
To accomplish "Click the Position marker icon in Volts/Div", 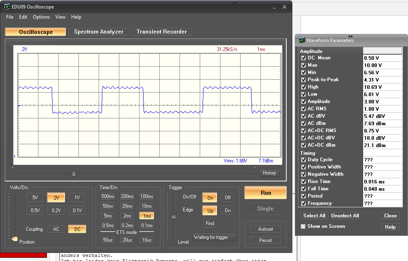I will click(x=15, y=240).
